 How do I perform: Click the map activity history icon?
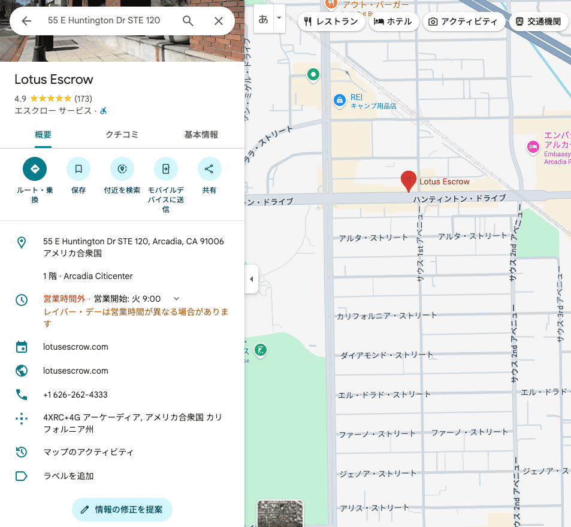click(x=22, y=452)
